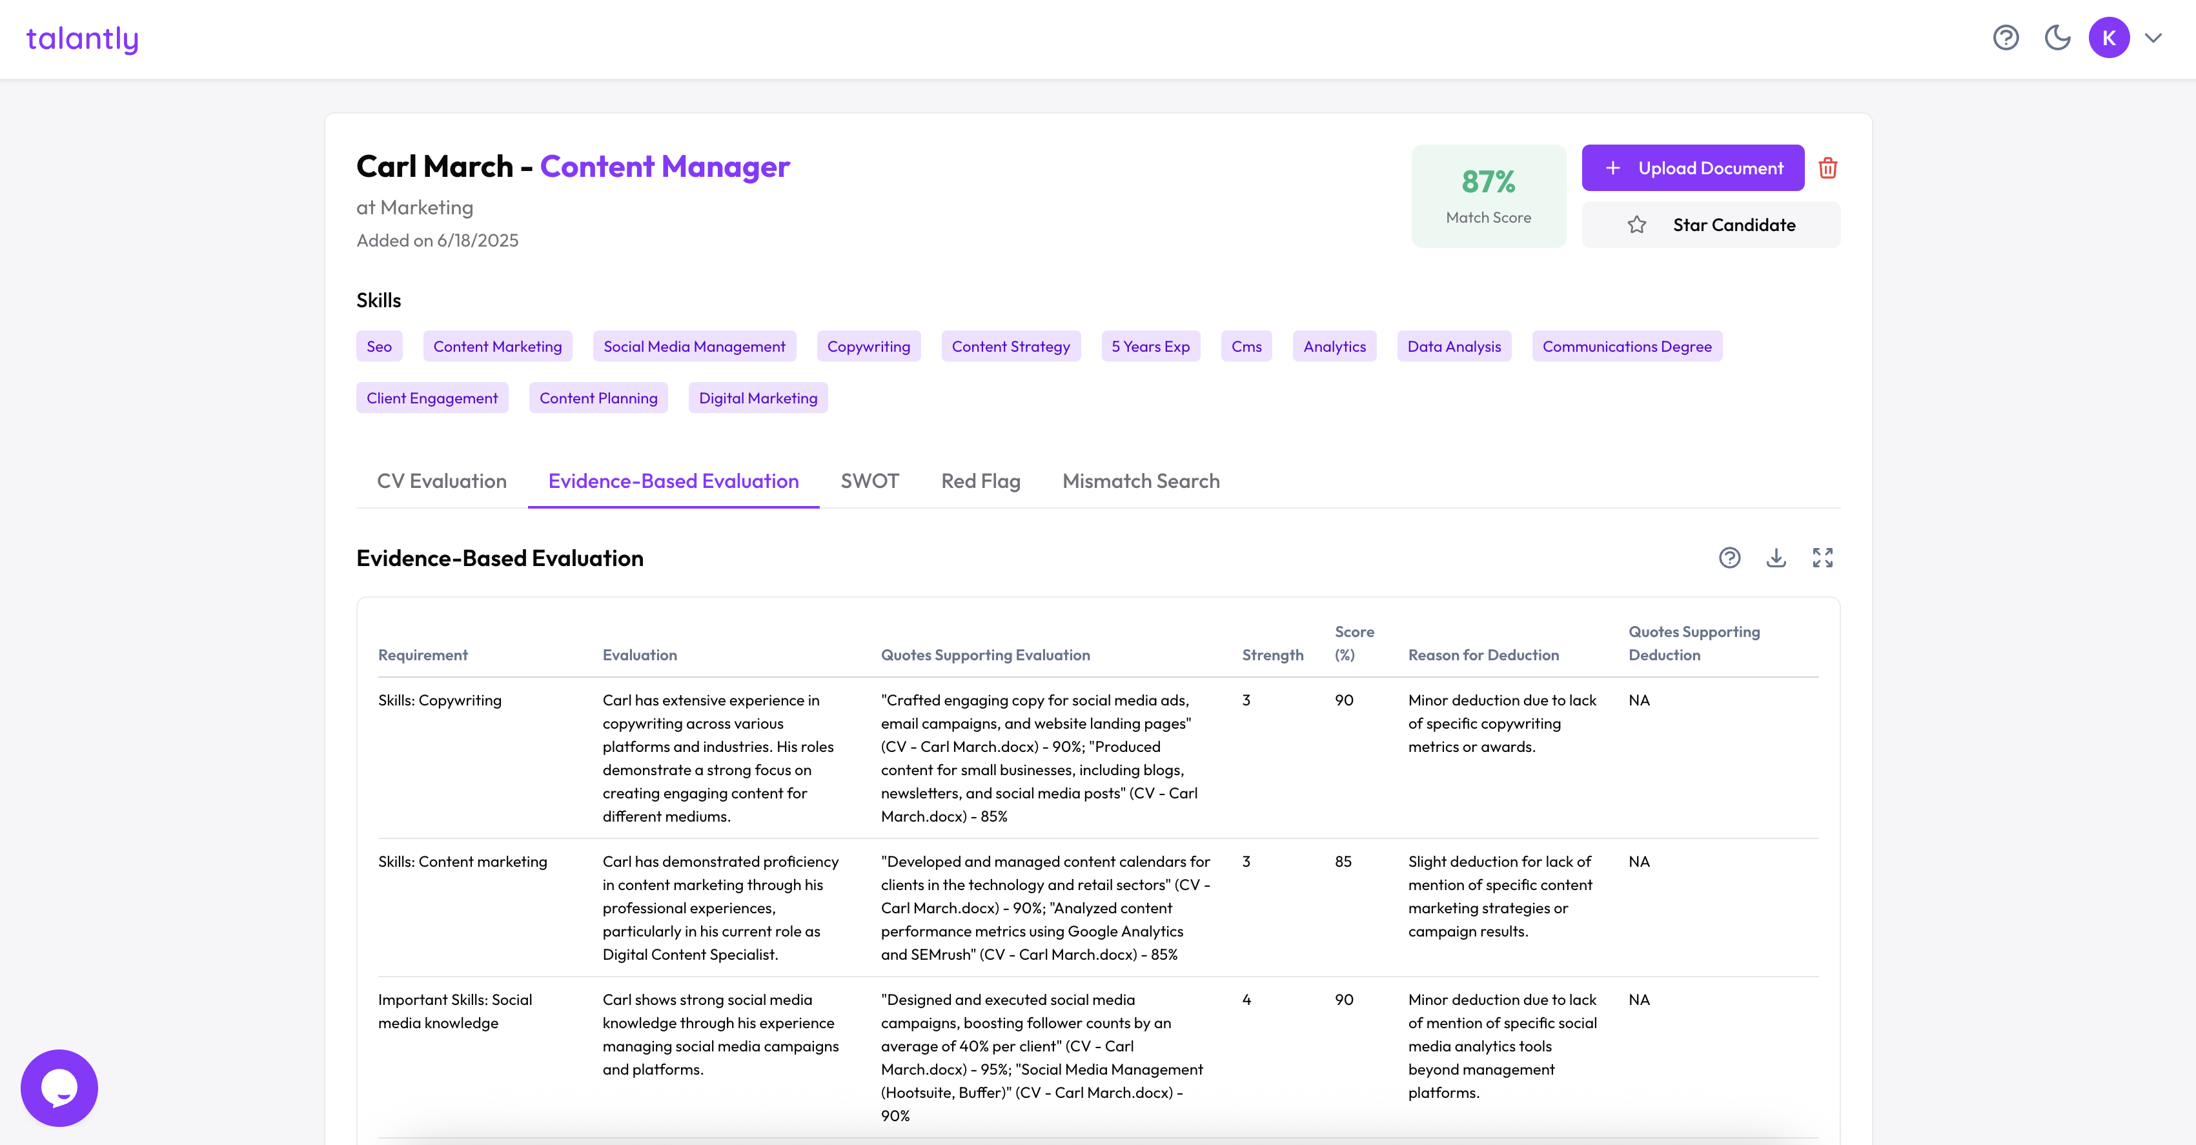
Task: Click the talantly logo
Action: click(82, 39)
